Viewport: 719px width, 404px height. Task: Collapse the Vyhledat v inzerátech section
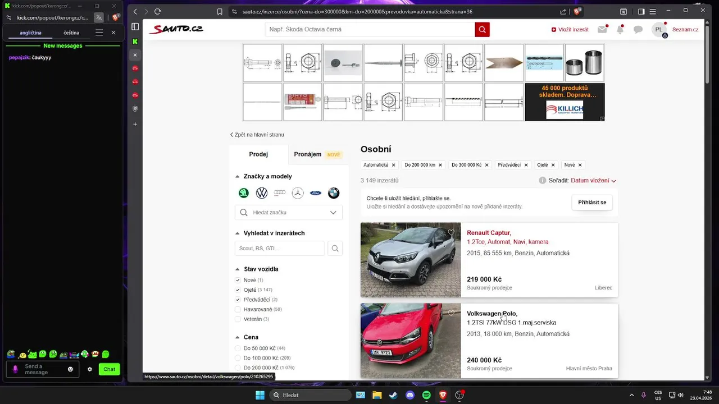(238, 233)
